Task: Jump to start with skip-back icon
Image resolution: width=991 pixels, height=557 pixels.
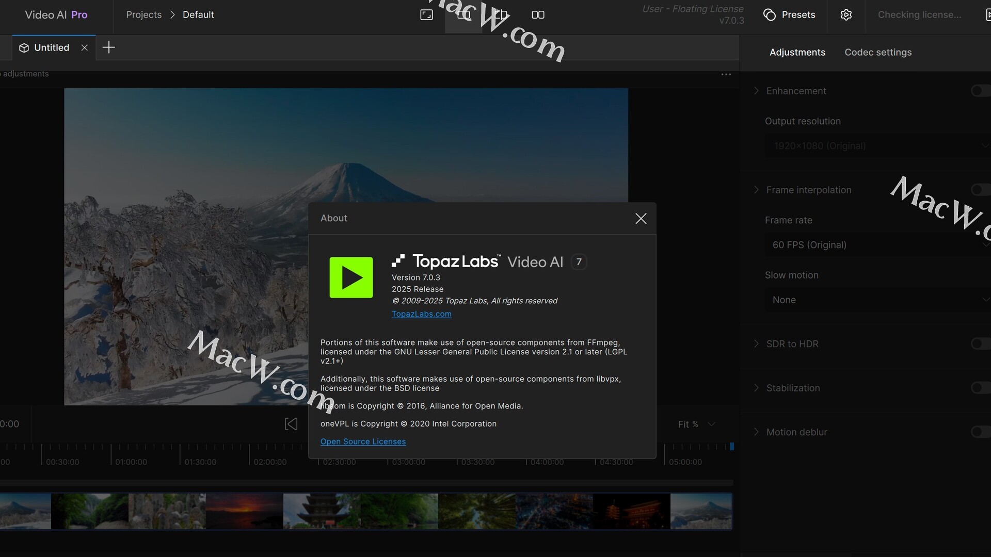Action: (291, 424)
